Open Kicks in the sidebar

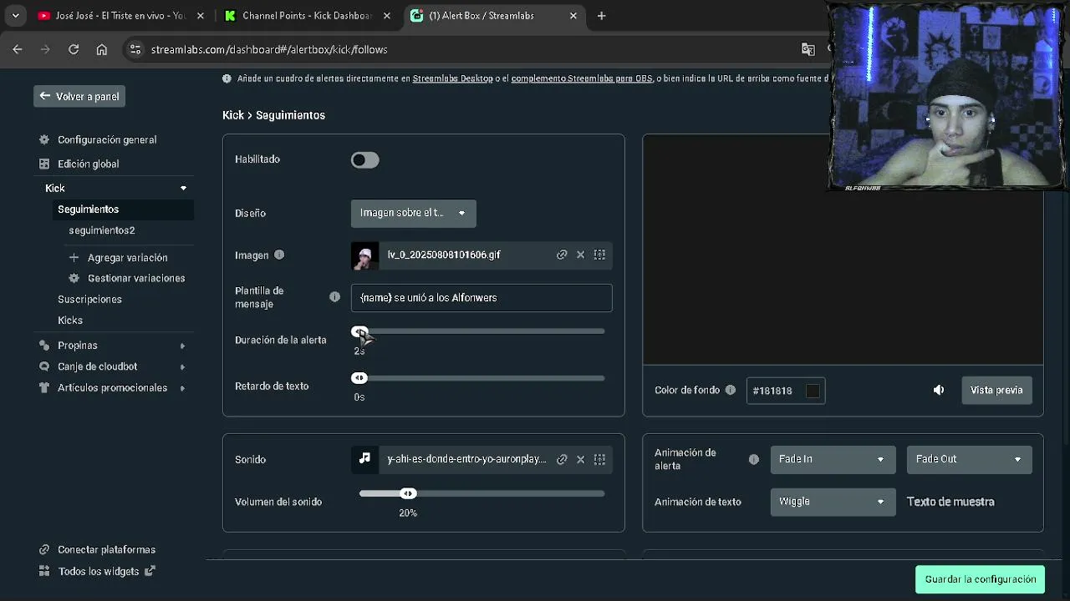click(70, 320)
